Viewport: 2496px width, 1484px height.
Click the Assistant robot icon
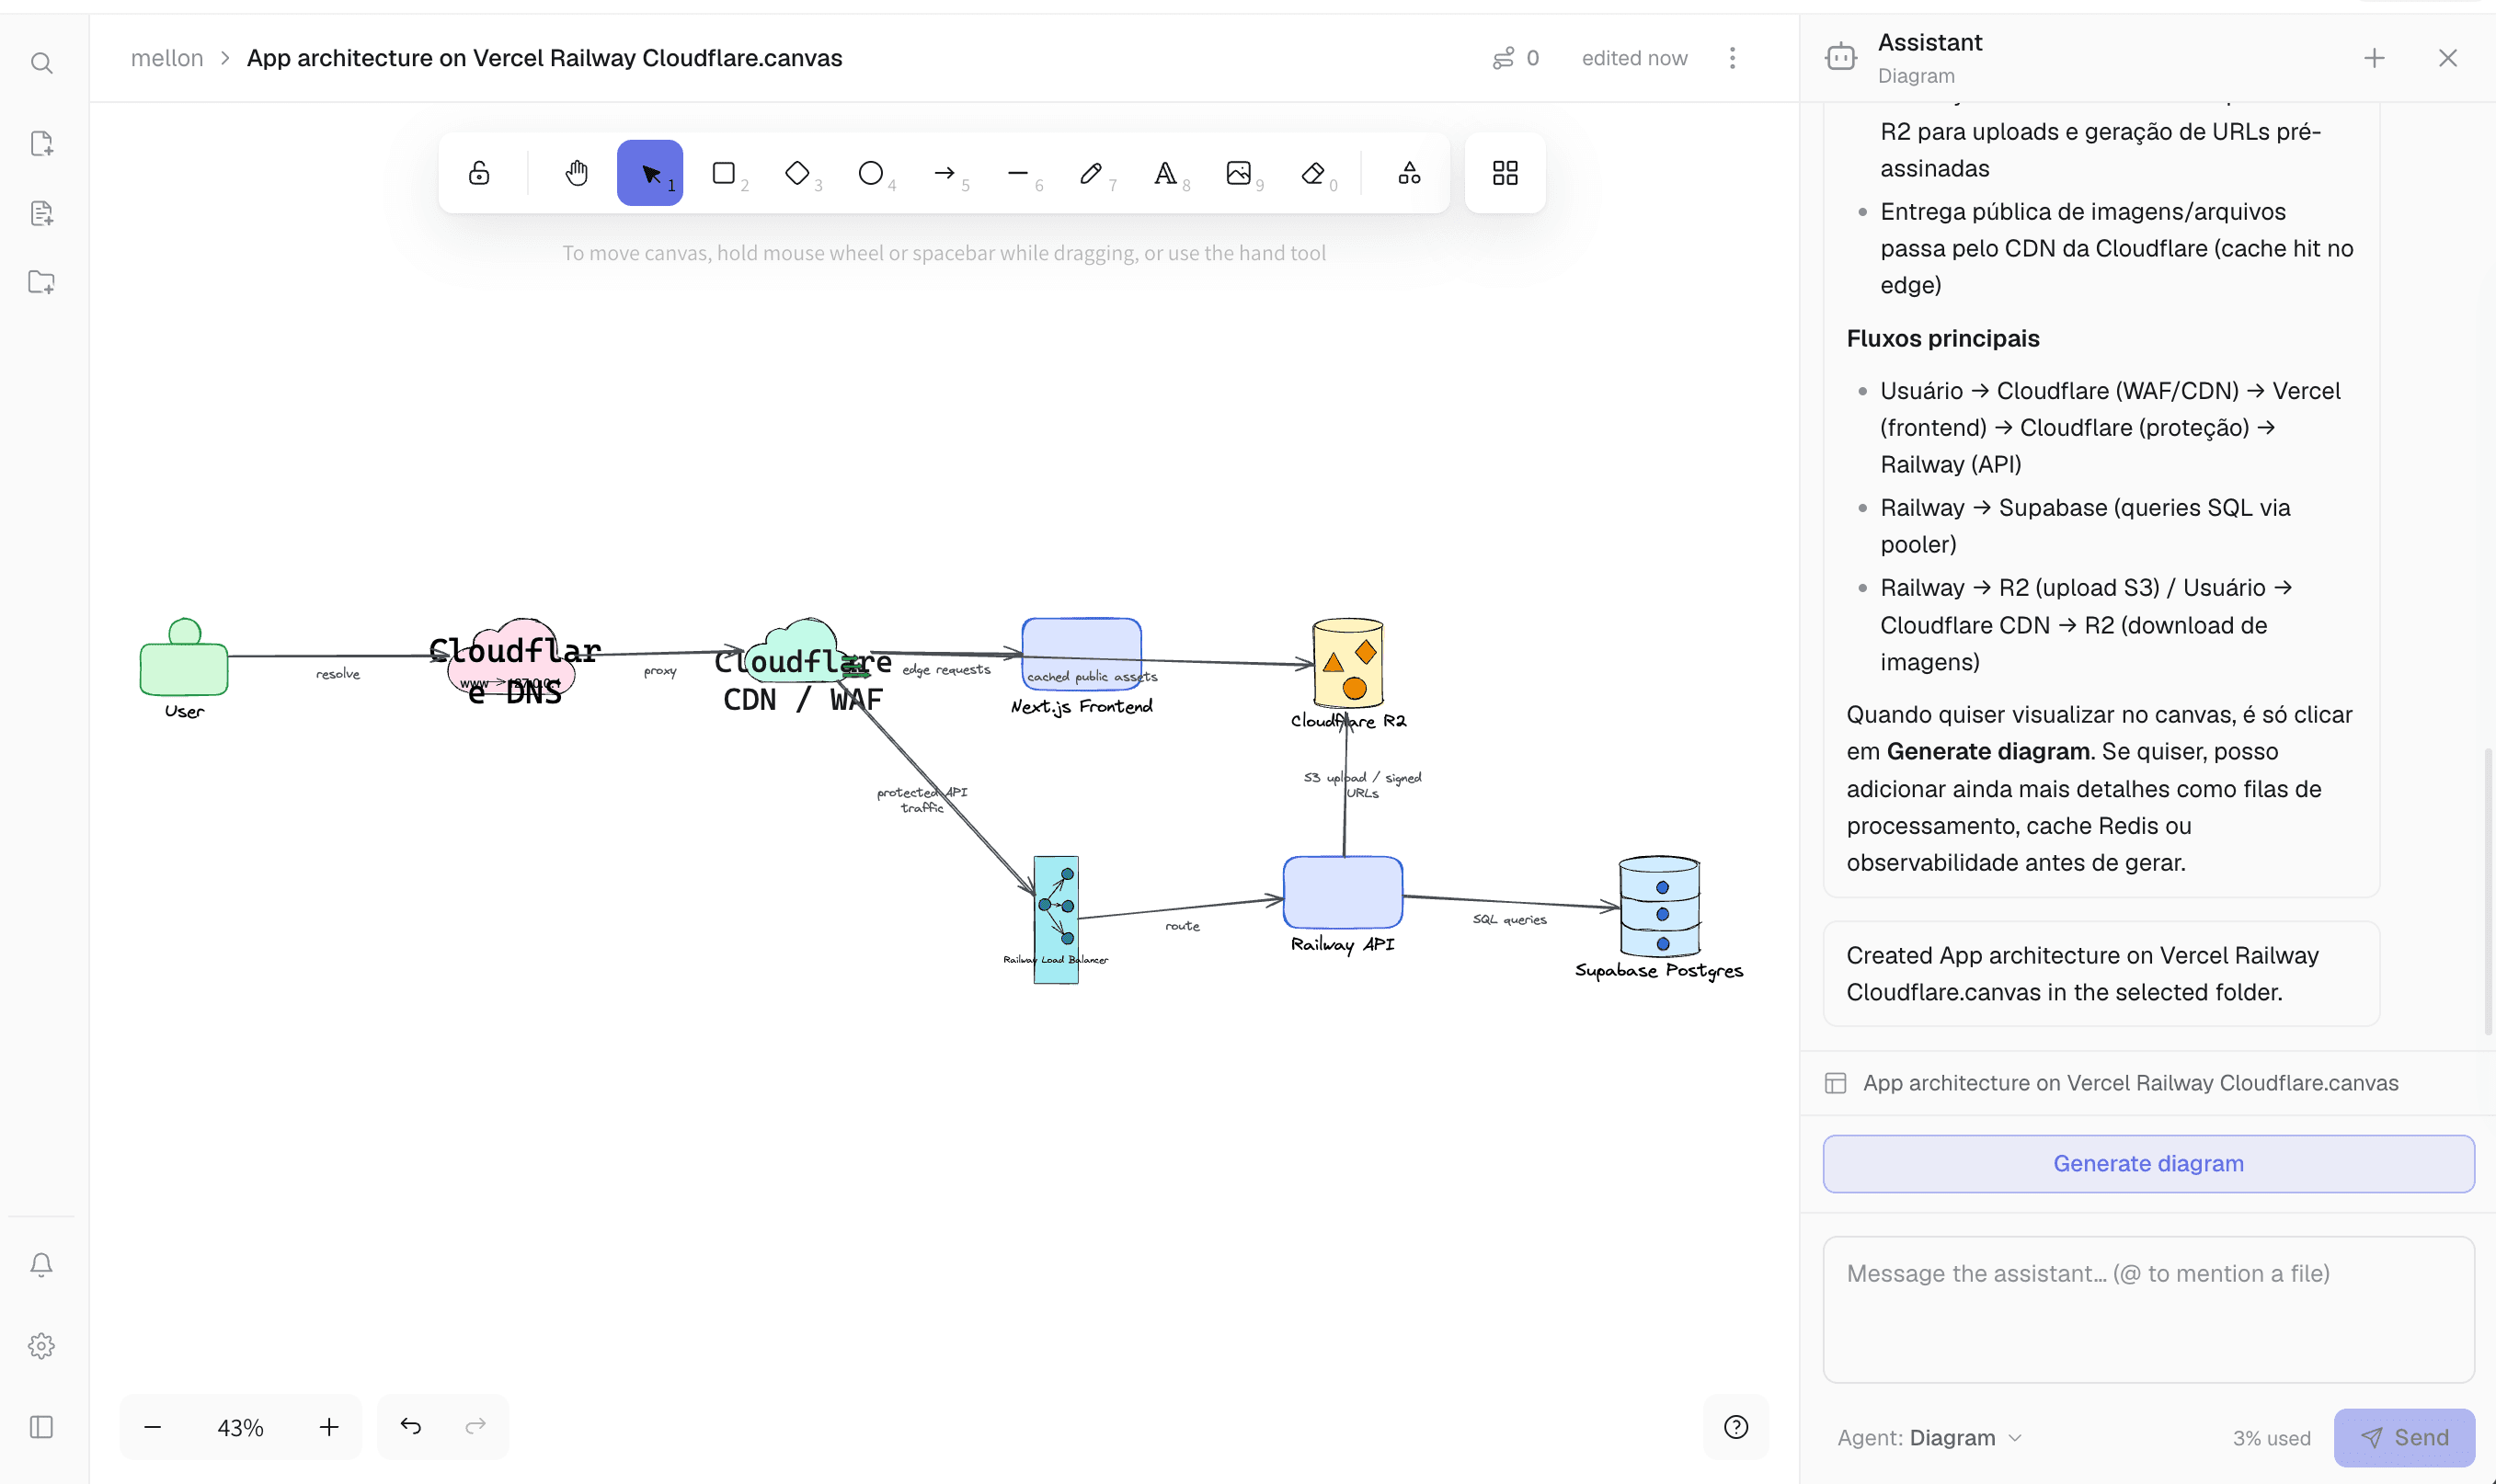coord(1841,58)
